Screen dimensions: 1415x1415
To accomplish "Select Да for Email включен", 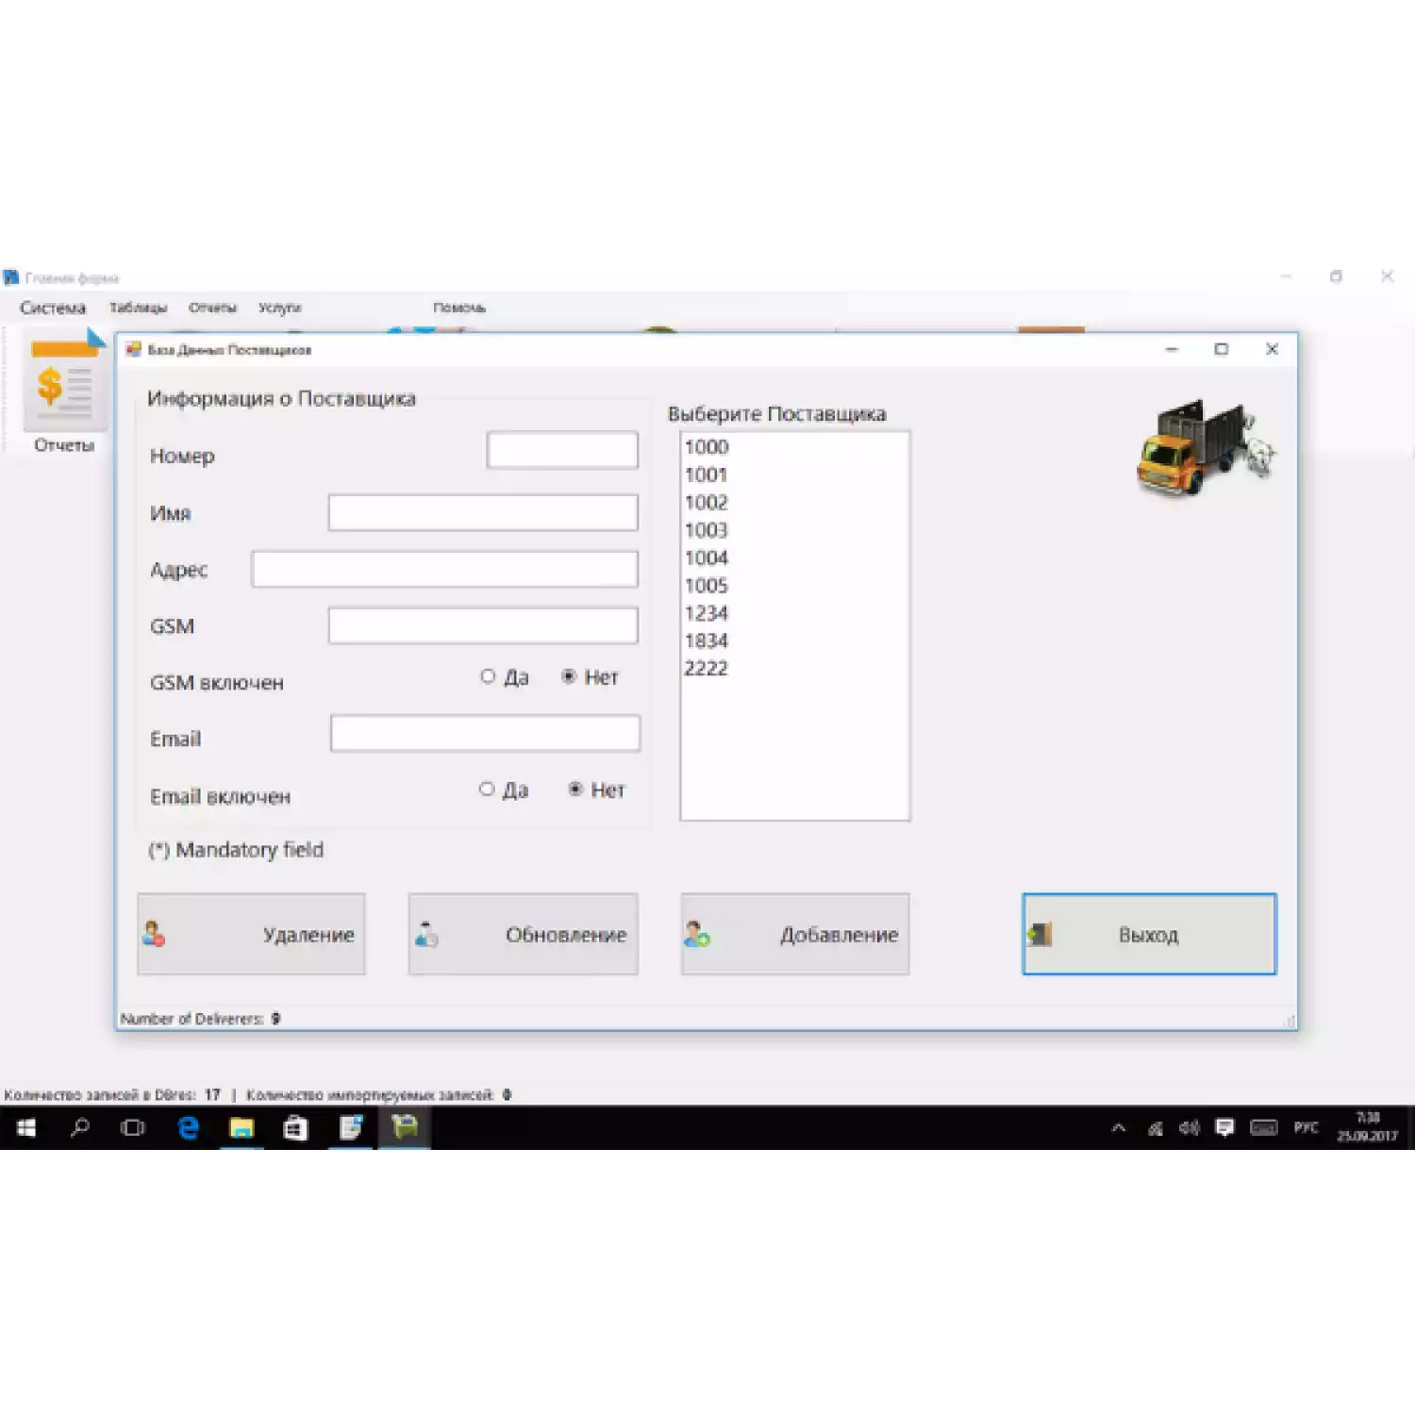I will point(487,789).
